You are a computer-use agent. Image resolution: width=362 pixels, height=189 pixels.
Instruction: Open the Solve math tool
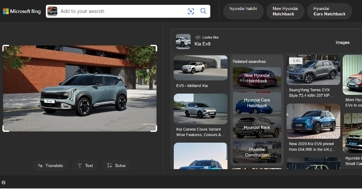click(x=116, y=165)
